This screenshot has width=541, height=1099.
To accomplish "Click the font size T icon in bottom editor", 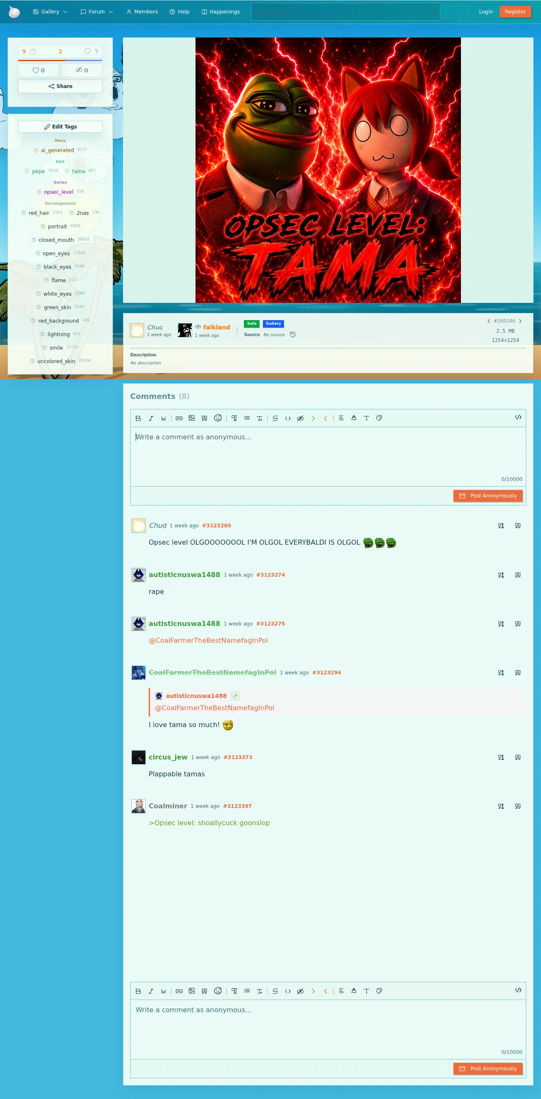I will pyautogui.click(x=367, y=991).
